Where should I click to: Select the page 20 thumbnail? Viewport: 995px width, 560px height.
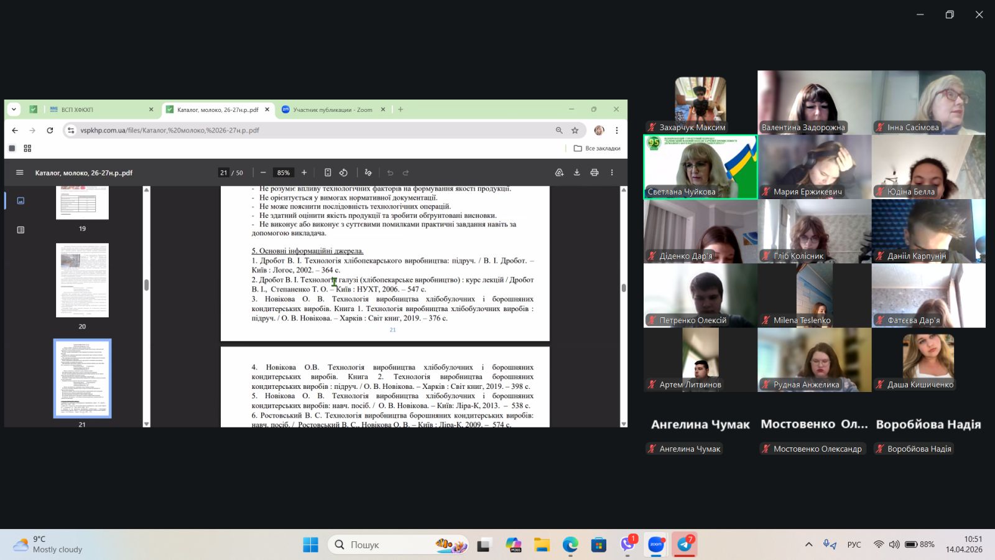[x=82, y=281]
